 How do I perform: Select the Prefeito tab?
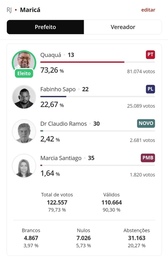click(x=45, y=27)
